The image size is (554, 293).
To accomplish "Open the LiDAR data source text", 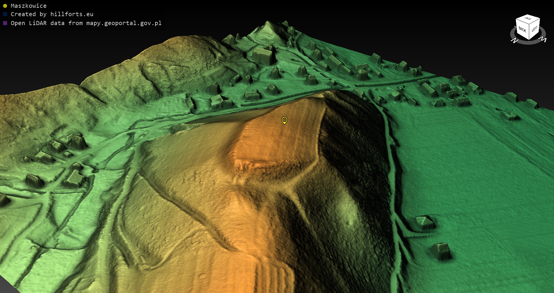I will [x=86, y=23].
